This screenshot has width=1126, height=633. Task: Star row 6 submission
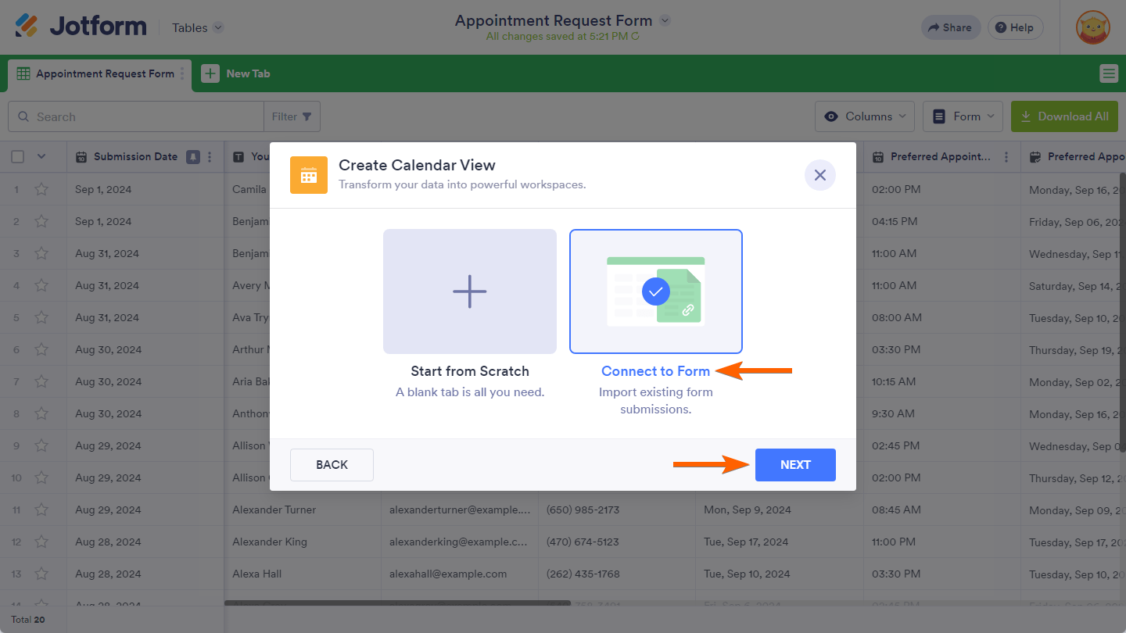tap(41, 349)
